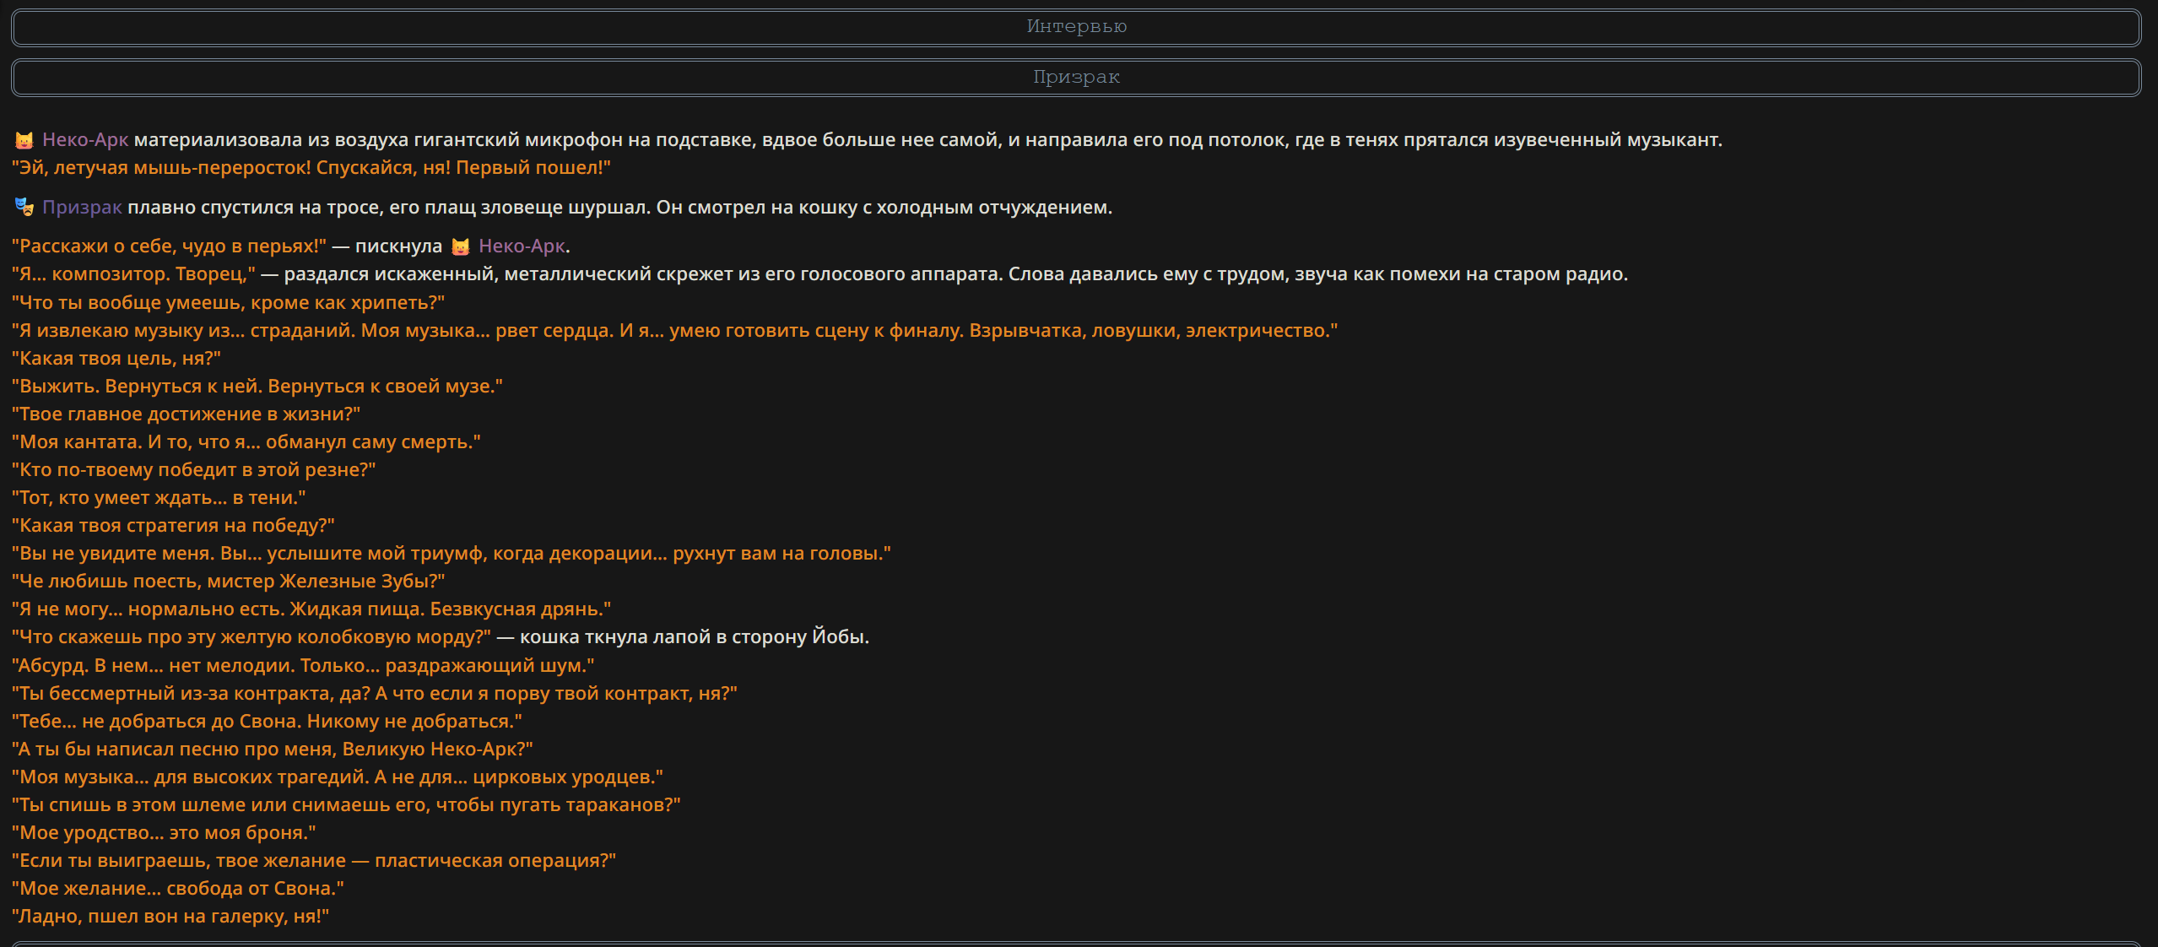Click line "Эй, летучая мышь-переросток! Спускайся, ня! Первый пошел!"
This screenshot has height=947, width=2158.
(x=311, y=168)
